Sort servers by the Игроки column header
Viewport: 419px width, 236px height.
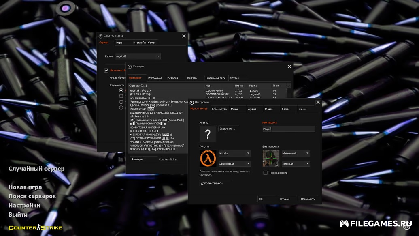click(x=241, y=86)
